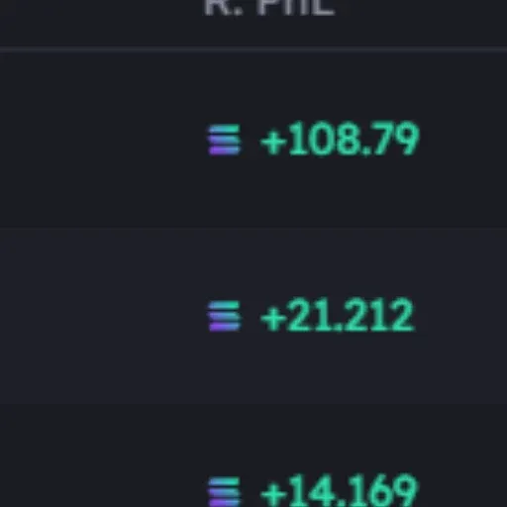
Task: Click the plus sign of +14.169
Action: point(273,494)
